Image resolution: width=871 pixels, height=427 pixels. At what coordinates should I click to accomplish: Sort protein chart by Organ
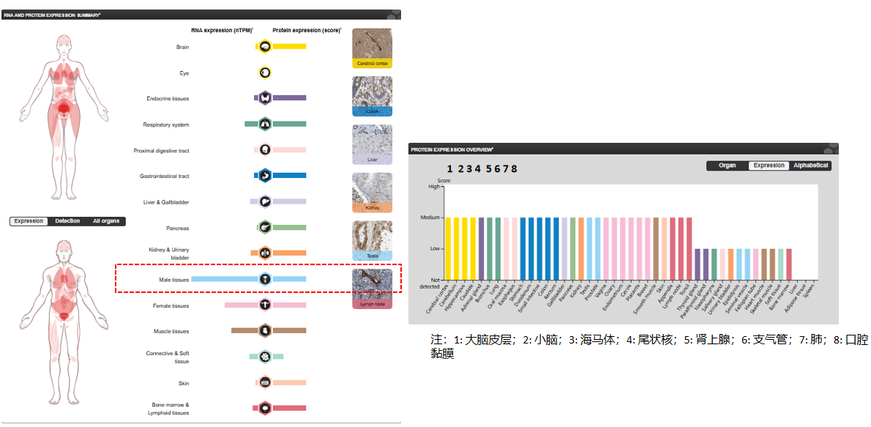(727, 166)
